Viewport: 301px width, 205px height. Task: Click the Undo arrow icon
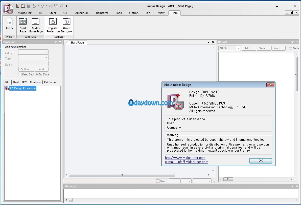(x=34, y=6)
